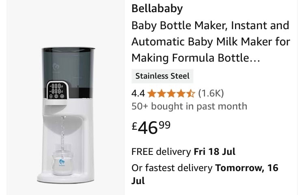Click the 4.4 rating number
Image resolution: width=304 pixels, height=195 pixels.
coord(138,94)
